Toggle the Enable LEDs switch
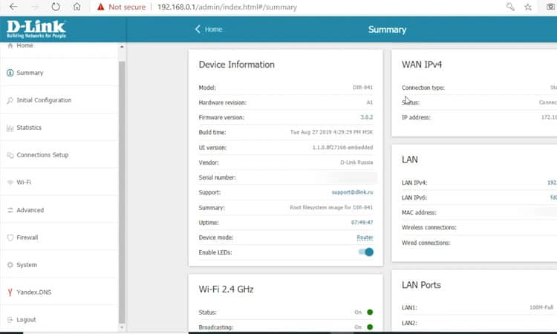This screenshot has height=334, width=557. point(365,252)
